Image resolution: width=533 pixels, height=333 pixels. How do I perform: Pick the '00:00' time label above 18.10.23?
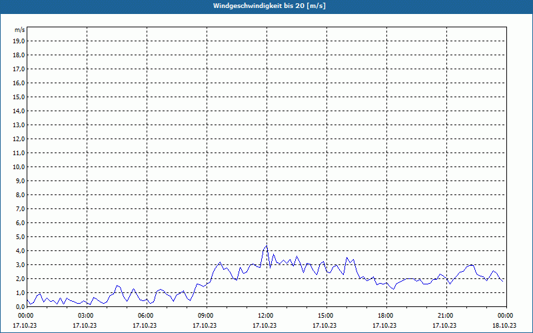click(506, 316)
